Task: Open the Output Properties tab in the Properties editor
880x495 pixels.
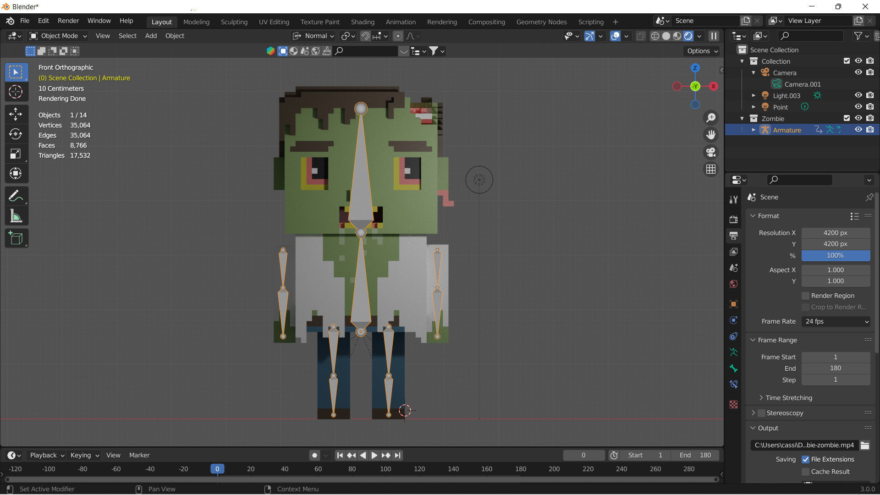Action: coord(734,235)
